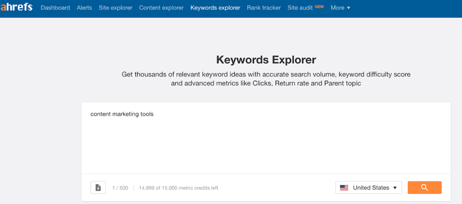Click the 'content marketing tools' keyword text
Viewport: 462px width, 204px height.
click(x=122, y=114)
